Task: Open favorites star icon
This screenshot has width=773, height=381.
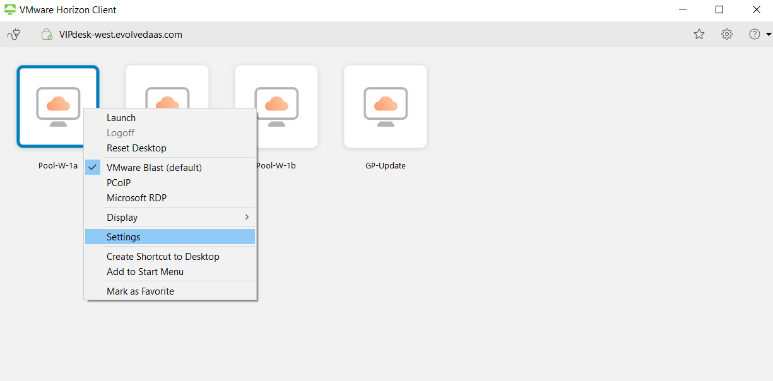Action: [x=699, y=34]
